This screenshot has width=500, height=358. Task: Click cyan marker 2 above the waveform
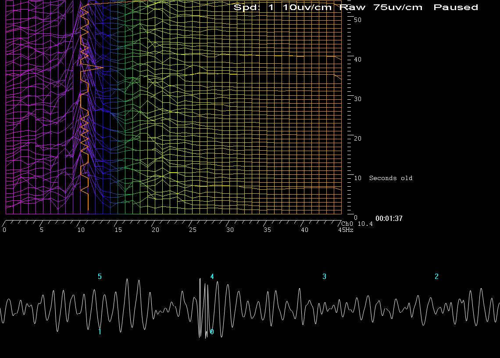(436, 276)
